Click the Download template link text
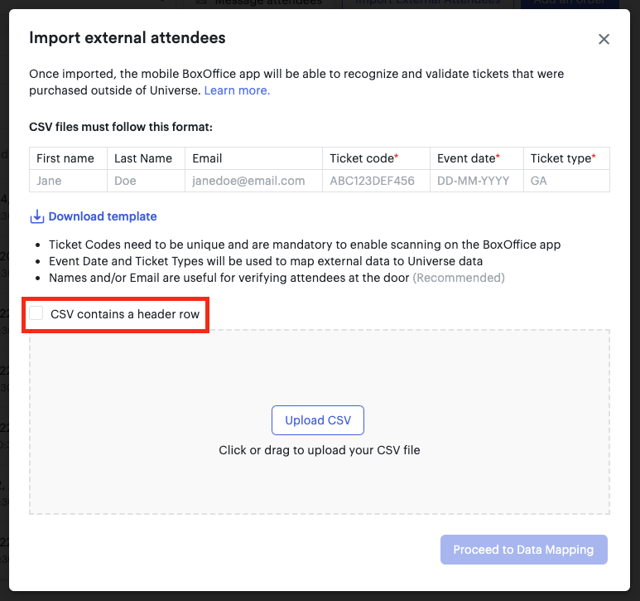This screenshot has height=601, width=640. tap(103, 216)
